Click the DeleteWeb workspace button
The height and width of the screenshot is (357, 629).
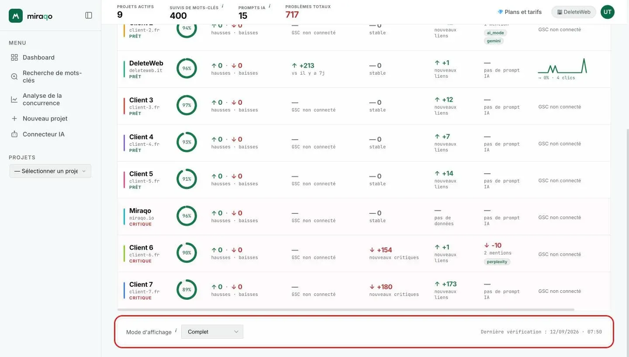pos(574,12)
